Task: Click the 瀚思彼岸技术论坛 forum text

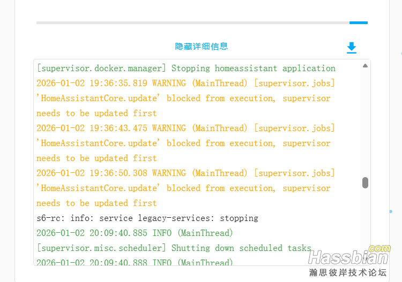Action: tap(347, 272)
